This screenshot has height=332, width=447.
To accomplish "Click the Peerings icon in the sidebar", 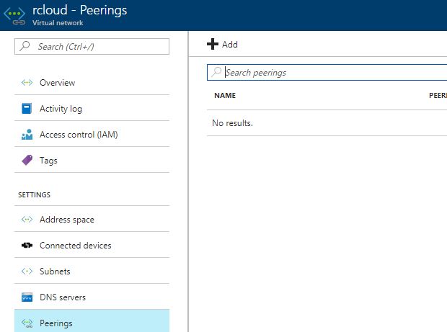I will (x=27, y=323).
